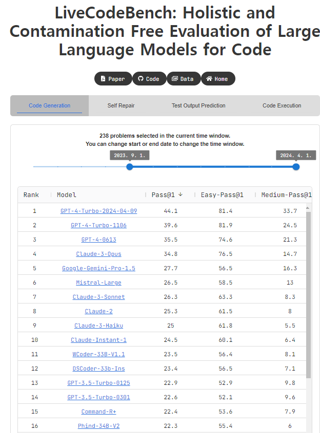
Task: Open the GPT-3.5-Turbo-0125 model link
Action: pos(99,383)
